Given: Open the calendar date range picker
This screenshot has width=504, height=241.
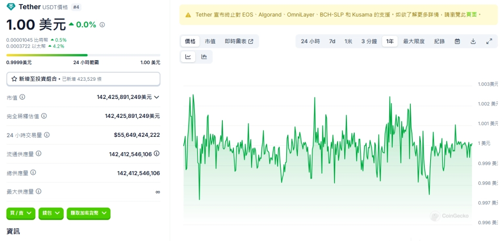Looking at the screenshot, I should point(457,41).
